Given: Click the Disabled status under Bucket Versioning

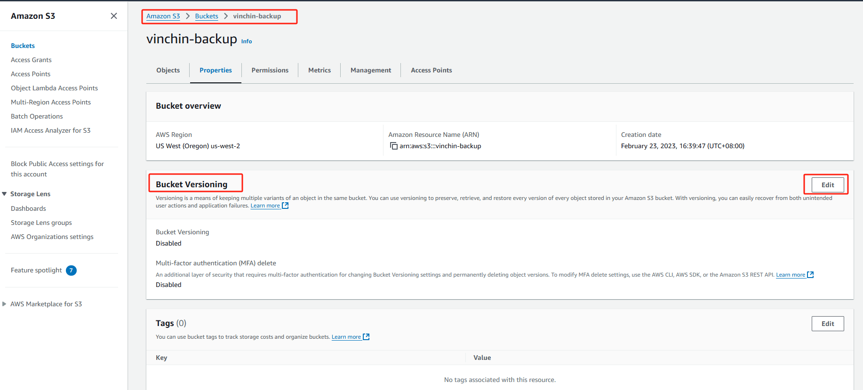Looking at the screenshot, I should point(168,243).
